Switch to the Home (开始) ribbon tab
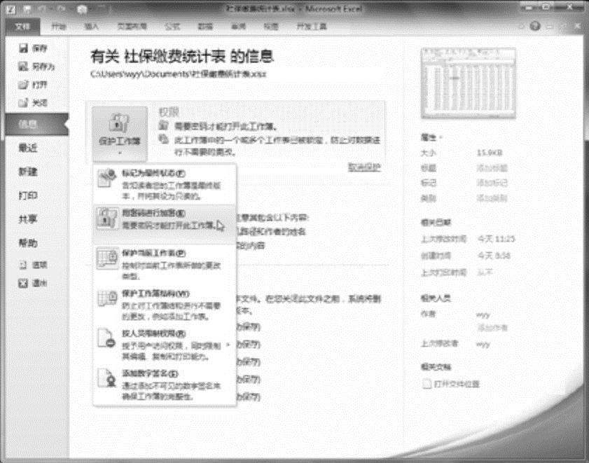 tap(59, 27)
